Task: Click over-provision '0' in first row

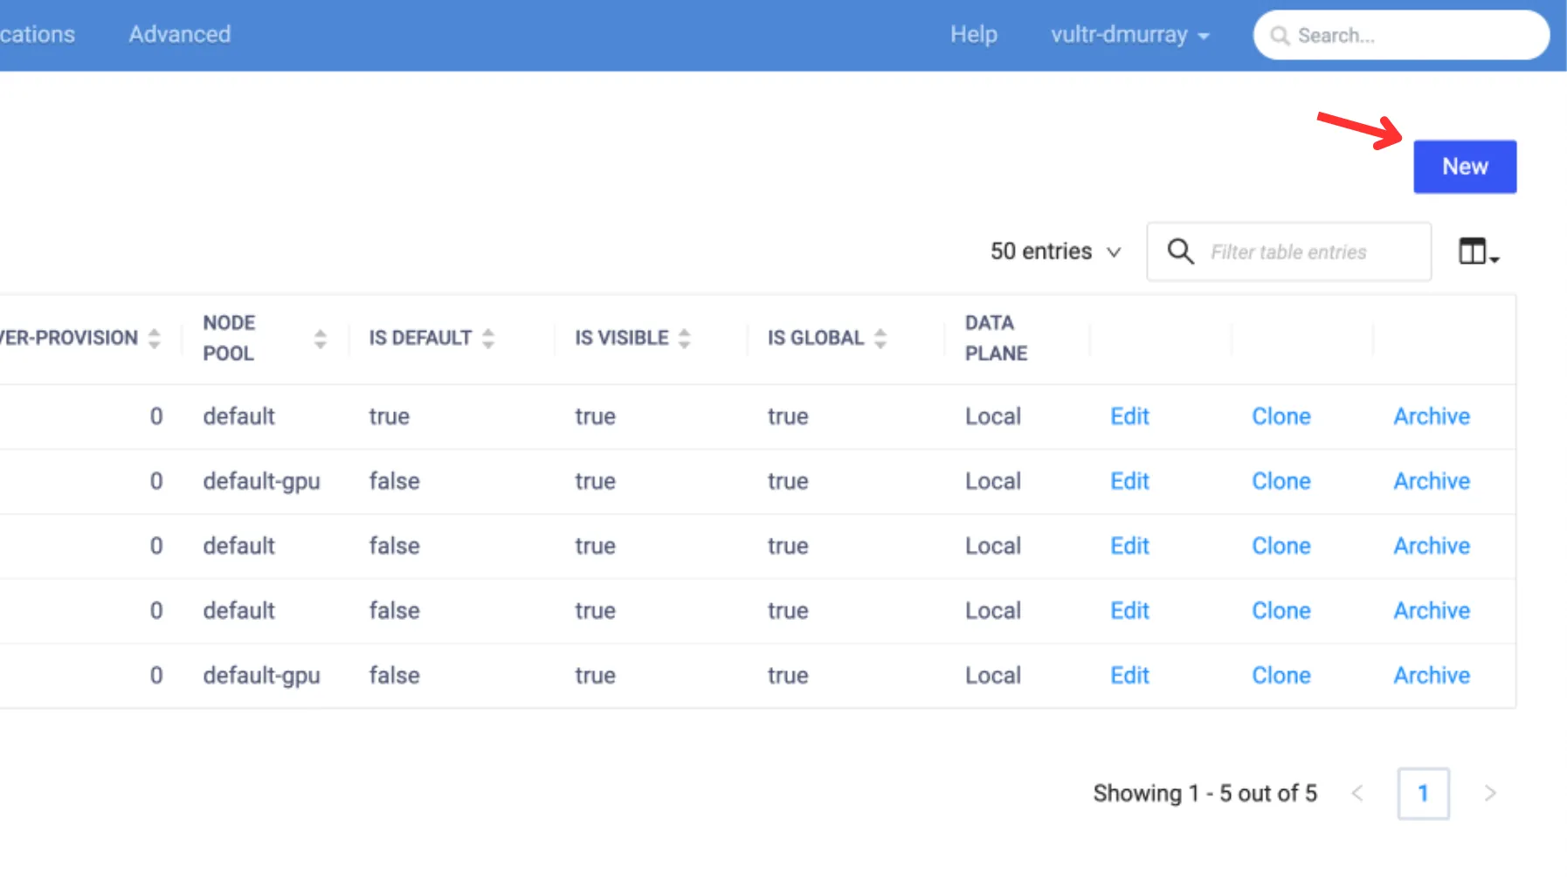Action: (x=156, y=416)
